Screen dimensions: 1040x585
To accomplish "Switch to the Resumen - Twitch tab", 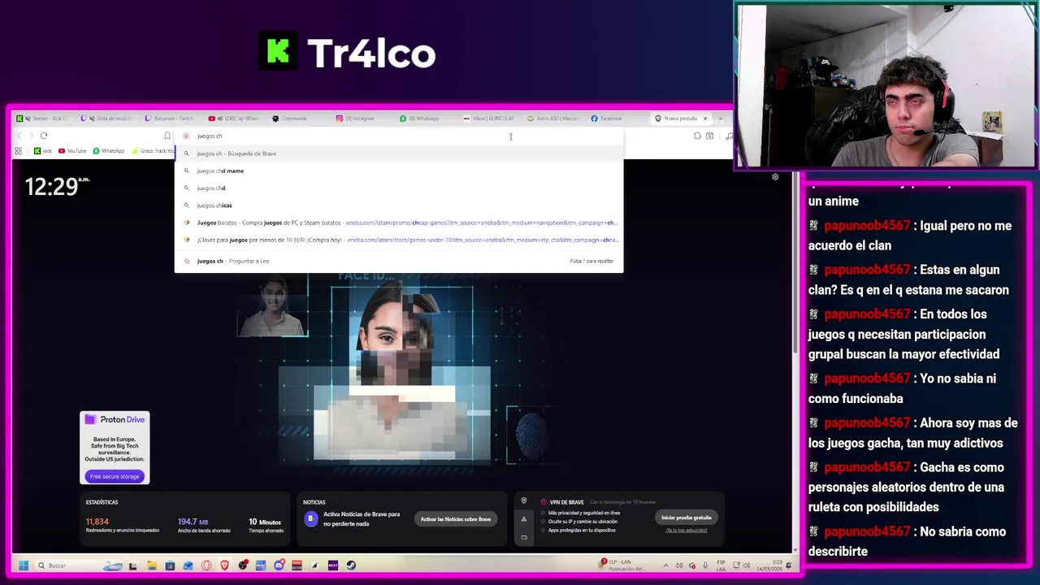I will (169, 119).
